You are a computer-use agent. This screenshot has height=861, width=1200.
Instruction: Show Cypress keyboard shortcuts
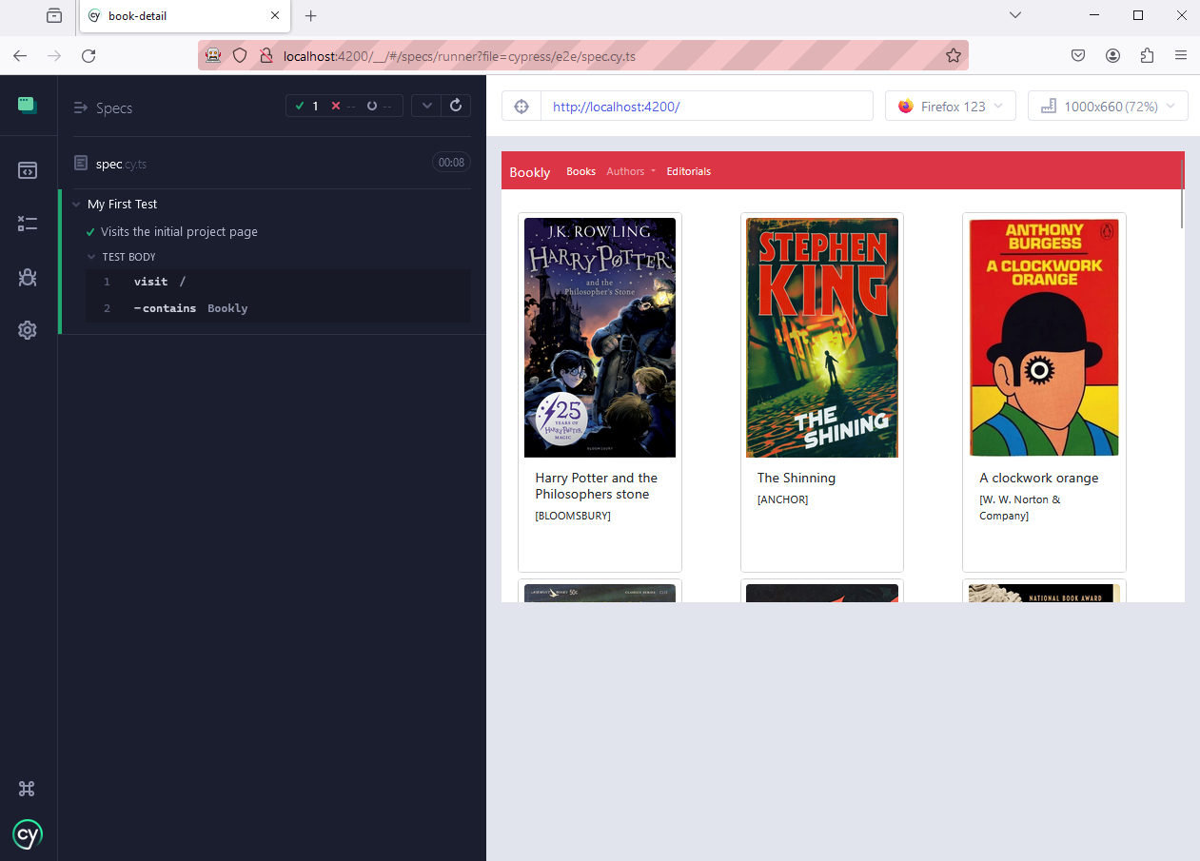(28, 789)
